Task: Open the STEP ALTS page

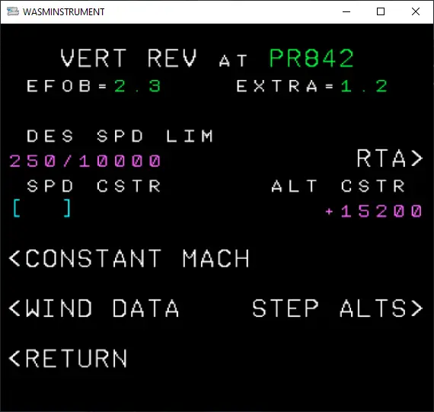Action: coord(337,308)
